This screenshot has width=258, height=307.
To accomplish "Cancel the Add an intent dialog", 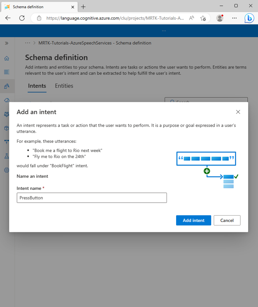I will click(x=227, y=220).
